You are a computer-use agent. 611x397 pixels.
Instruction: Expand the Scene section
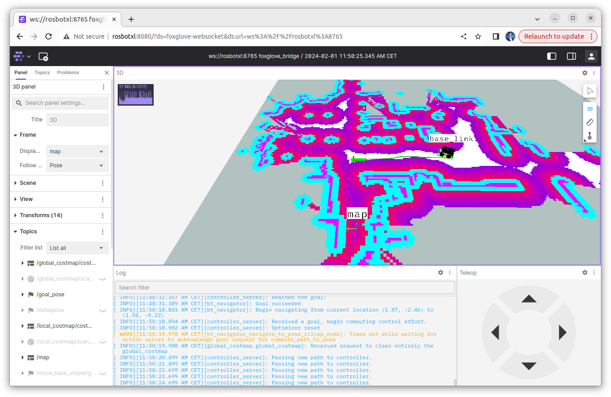coord(16,183)
